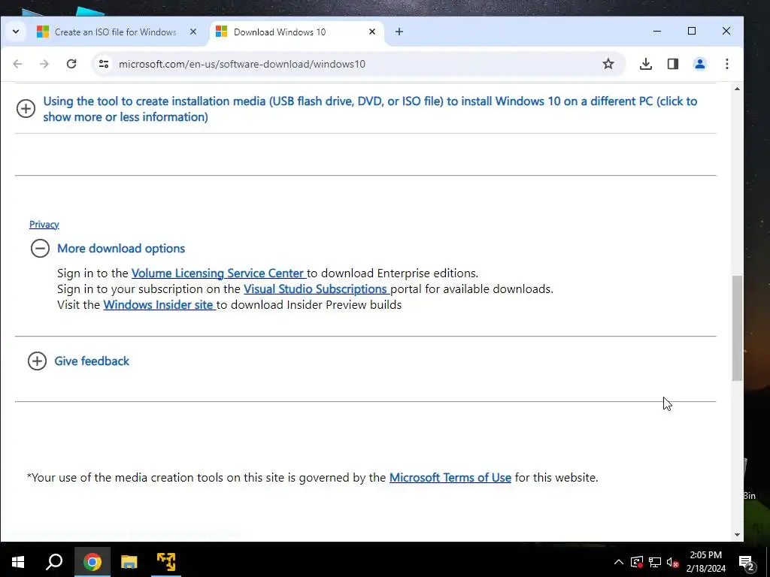Viewport: 770px width, 577px height.
Task: Open Visual Studio Subscriptions link
Action: (317, 289)
